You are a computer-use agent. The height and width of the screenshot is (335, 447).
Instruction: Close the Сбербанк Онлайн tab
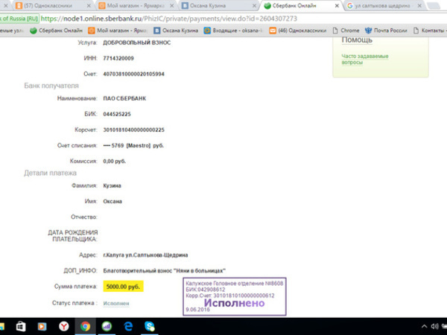coord(337,6)
